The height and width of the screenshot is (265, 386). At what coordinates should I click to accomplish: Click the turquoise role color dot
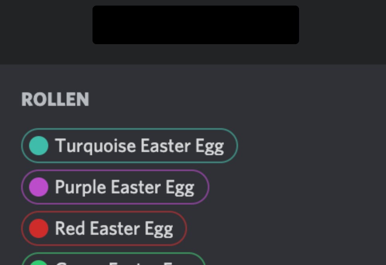pyautogui.click(x=39, y=146)
